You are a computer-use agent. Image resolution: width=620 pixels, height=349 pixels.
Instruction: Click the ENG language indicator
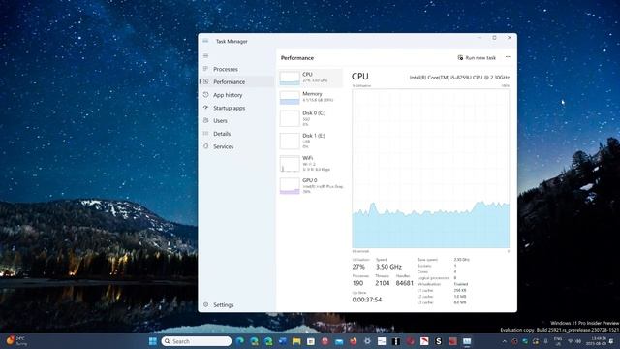point(558,341)
